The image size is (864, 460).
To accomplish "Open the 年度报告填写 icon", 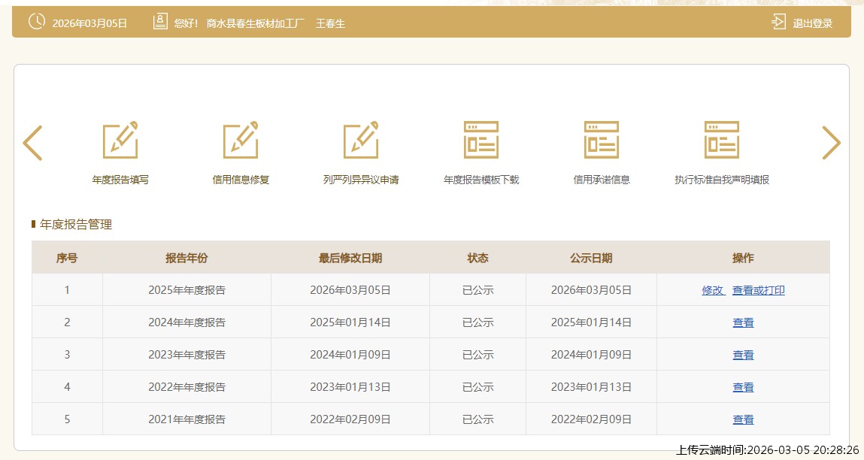I will [120, 141].
